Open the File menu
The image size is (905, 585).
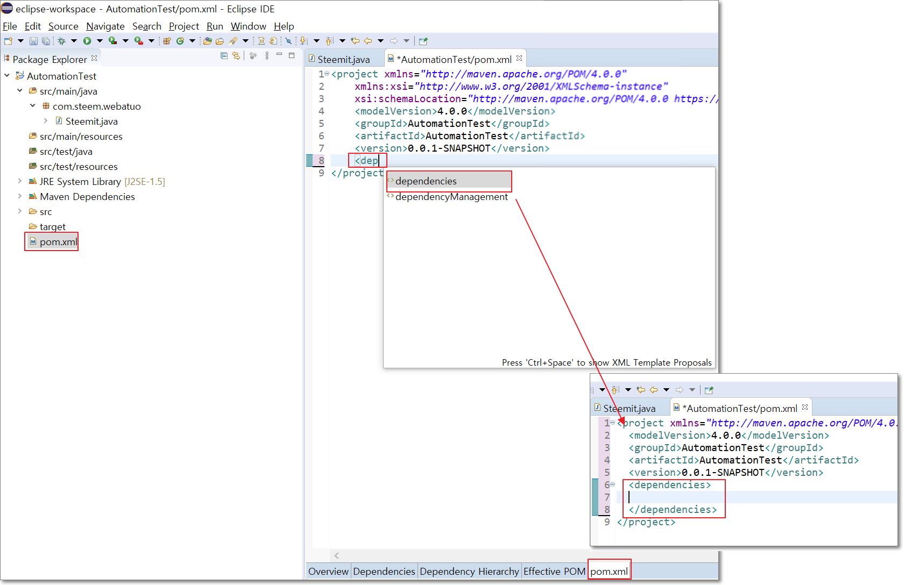pos(10,26)
